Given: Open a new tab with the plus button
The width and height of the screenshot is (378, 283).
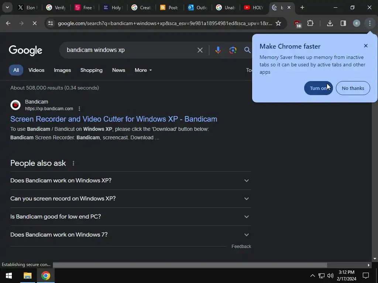Looking at the screenshot, I should tap(302, 7).
